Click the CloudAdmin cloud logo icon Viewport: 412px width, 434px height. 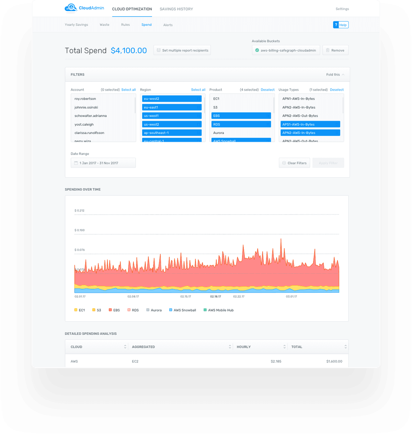[x=71, y=8]
